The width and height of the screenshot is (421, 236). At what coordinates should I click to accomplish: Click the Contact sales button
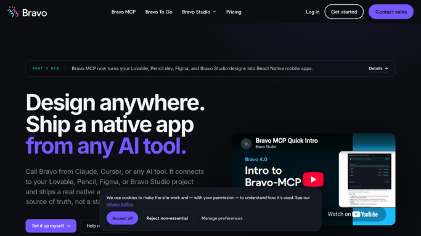click(x=391, y=12)
